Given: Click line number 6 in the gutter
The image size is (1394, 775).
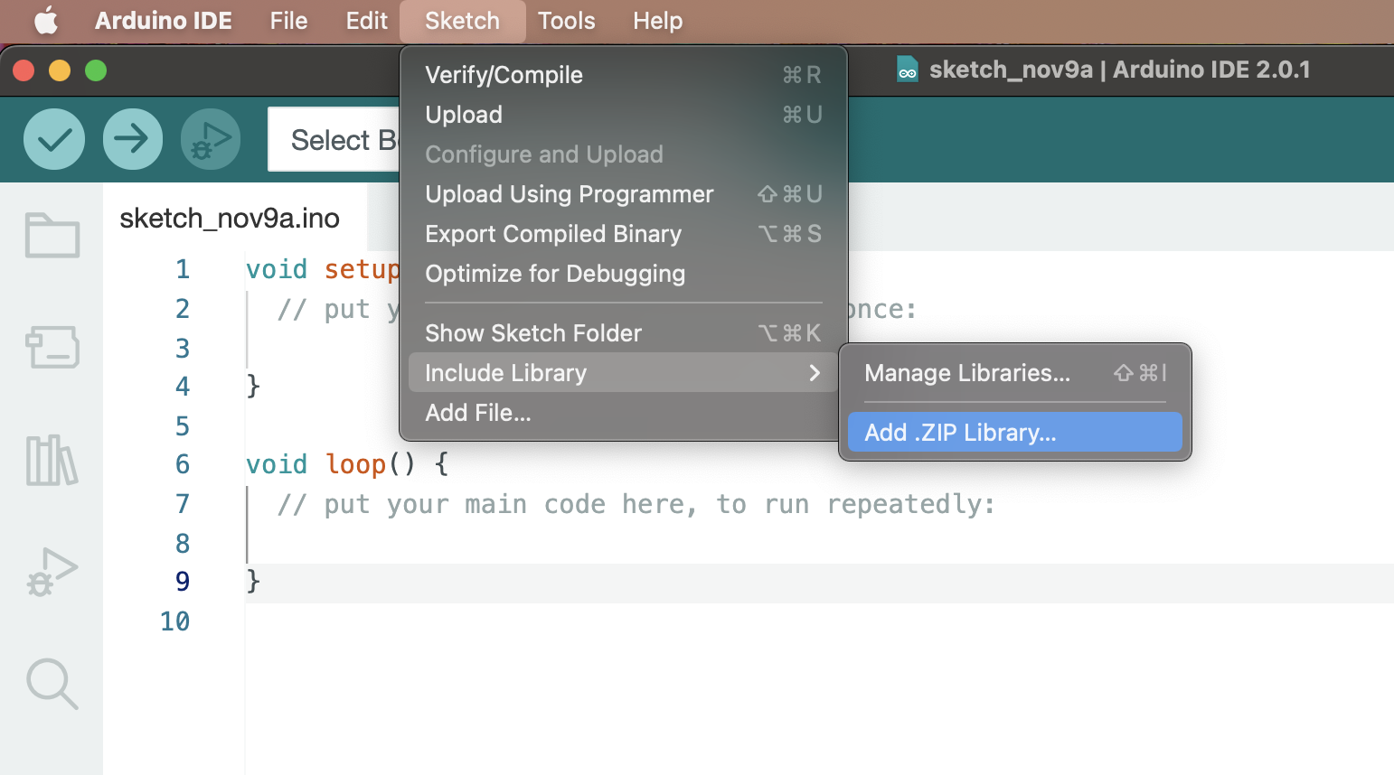Looking at the screenshot, I should coord(183,464).
